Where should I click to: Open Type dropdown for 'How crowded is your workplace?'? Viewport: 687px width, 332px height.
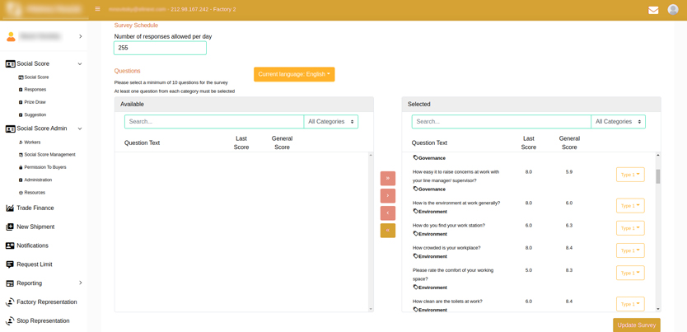click(629, 250)
